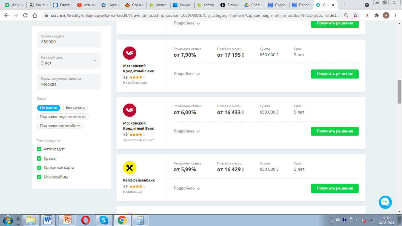Click Получить решение in the topmost card
The width and height of the screenshot is (402, 226).
pyautogui.click(x=335, y=23)
